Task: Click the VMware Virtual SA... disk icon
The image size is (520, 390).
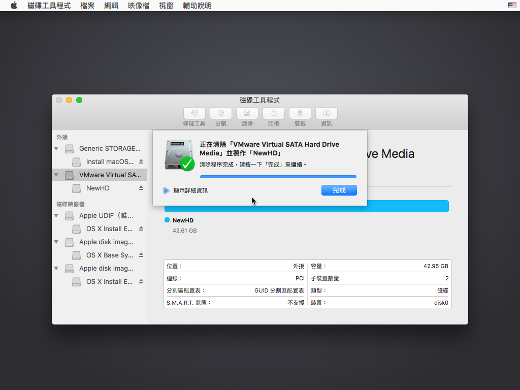Action: pyautogui.click(x=69, y=175)
